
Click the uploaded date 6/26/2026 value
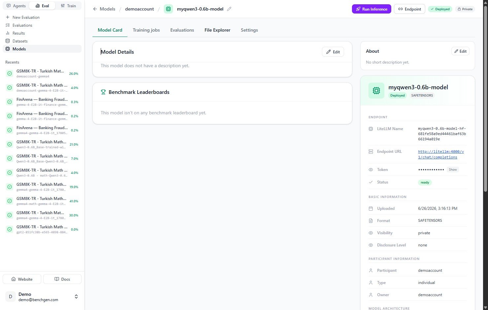click(x=438, y=209)
